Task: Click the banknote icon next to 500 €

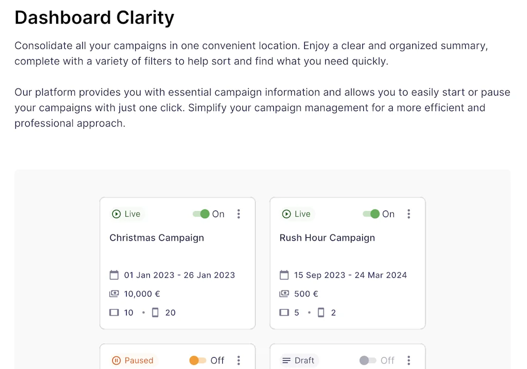Action: (x=284, y=293)
